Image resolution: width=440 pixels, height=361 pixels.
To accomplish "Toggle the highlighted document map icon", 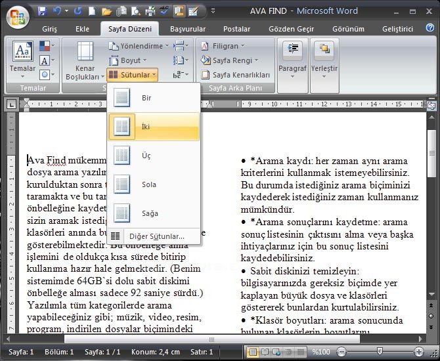I will pyautogui.click(x=179, y=11).
